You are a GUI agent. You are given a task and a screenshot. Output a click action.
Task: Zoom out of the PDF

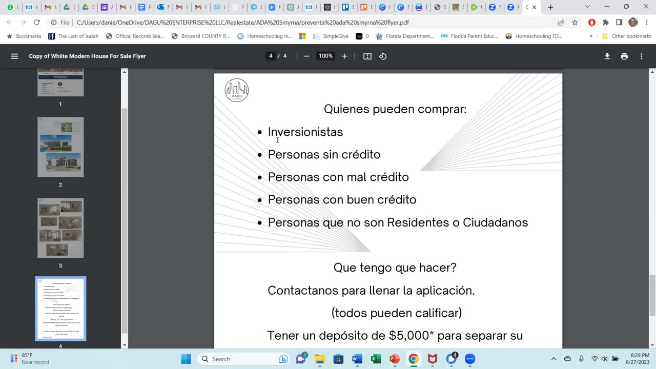click(306, 56)
